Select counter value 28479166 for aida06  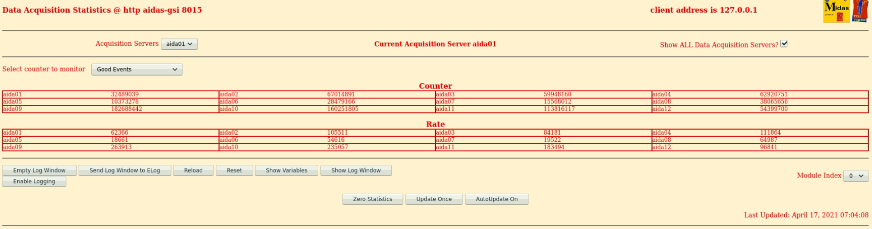[x=341, y=101]
